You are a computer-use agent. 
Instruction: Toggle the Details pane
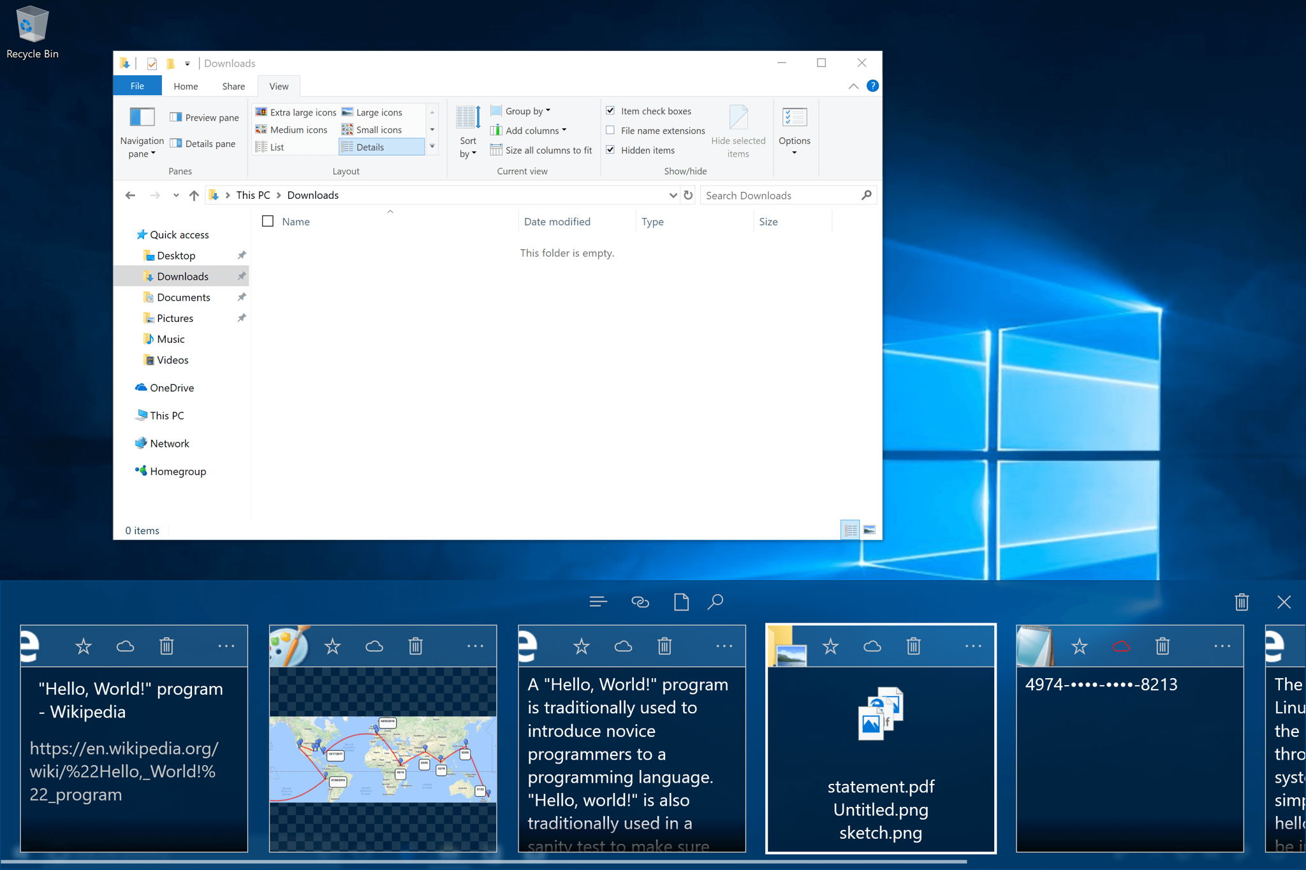tap(203, 143)
